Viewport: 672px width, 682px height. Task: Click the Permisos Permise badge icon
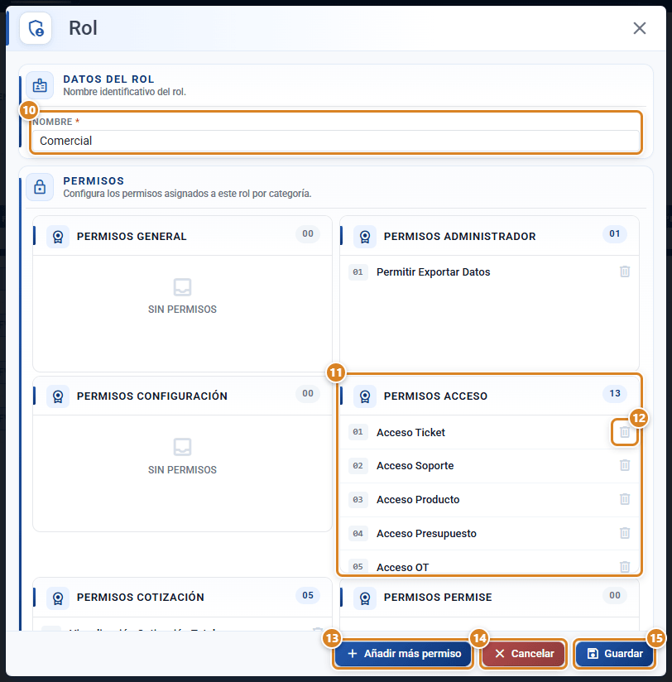point(365,598)
